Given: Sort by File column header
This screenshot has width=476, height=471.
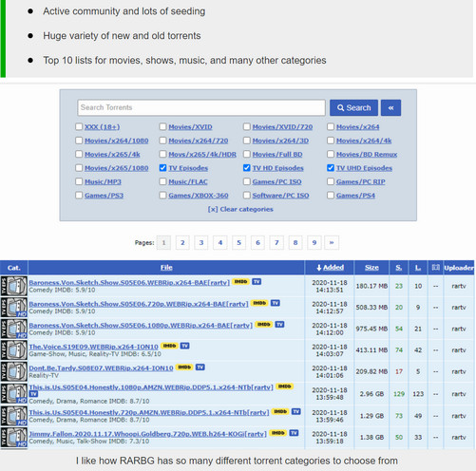Looking at the screenshot, I should [166, 268].
